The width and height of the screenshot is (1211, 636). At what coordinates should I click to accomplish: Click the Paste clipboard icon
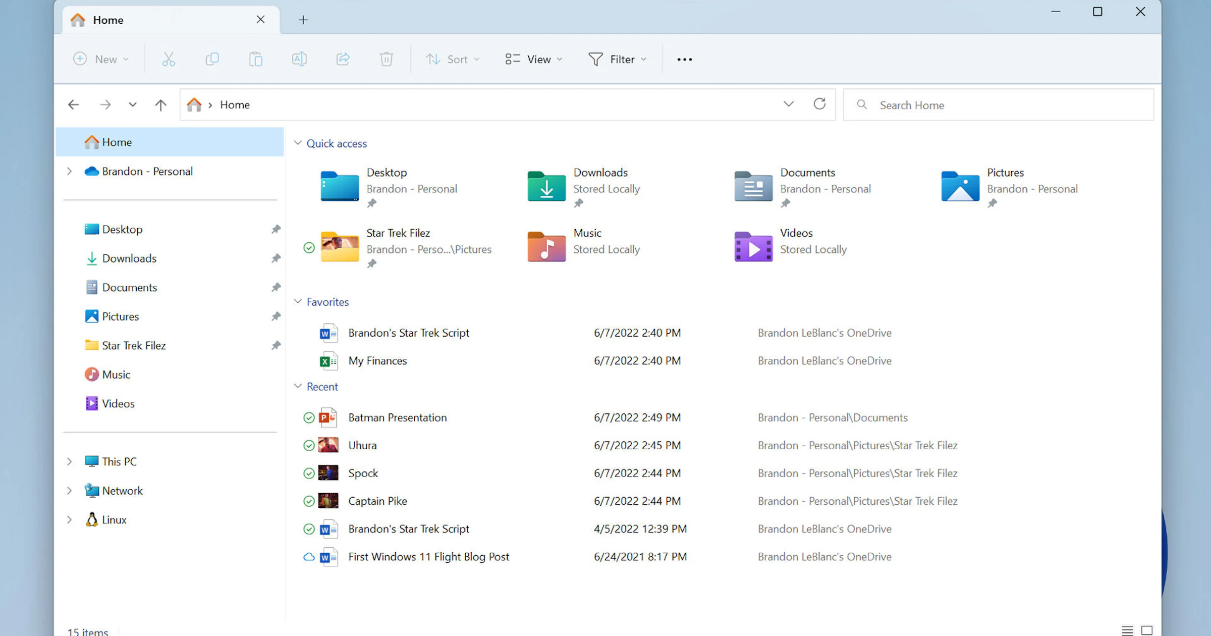click(256, 60)
